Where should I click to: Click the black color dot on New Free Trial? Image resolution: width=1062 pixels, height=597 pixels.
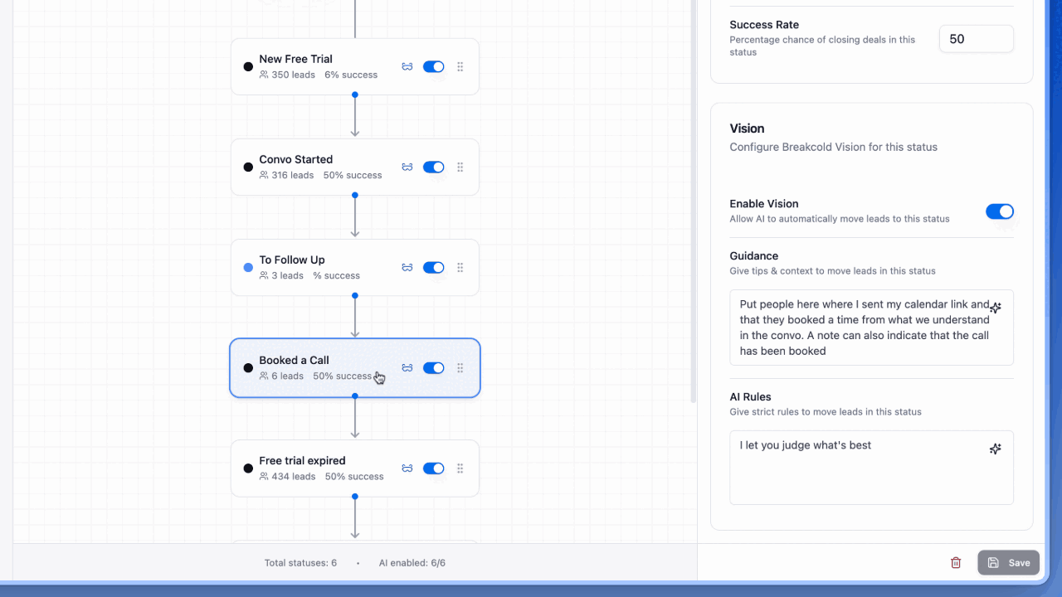[248, 67]
